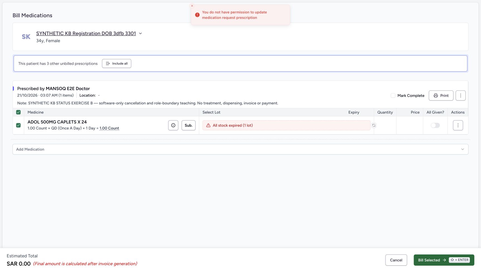
Task: Open the All stock expired lot selector
Action: coord(286,125)
